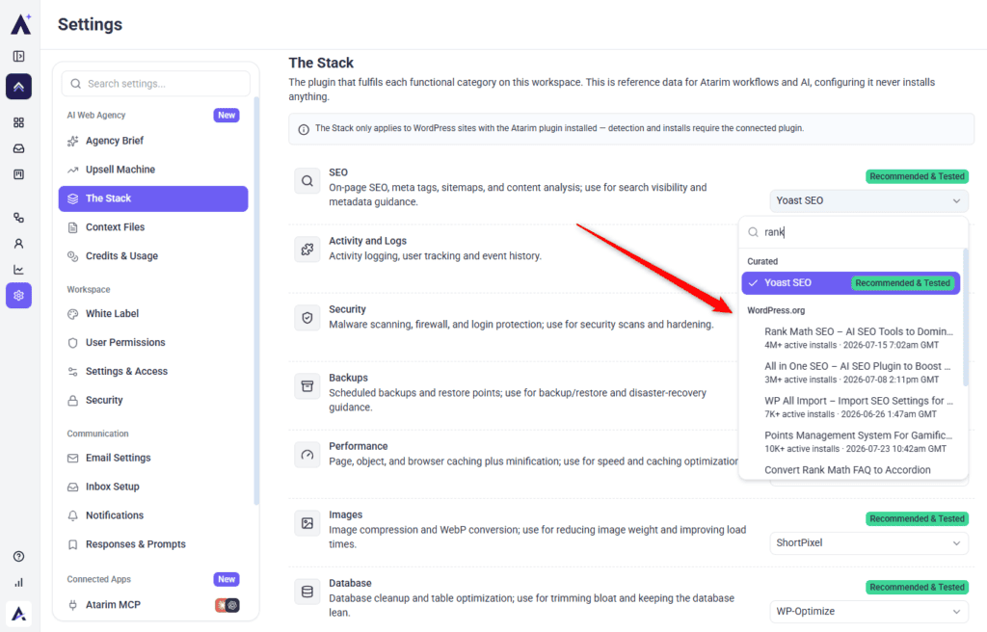This screenshot has height=632, width=987.
Task: Click Images Recommended & Tested badge
Action: (x=918, y=519)
